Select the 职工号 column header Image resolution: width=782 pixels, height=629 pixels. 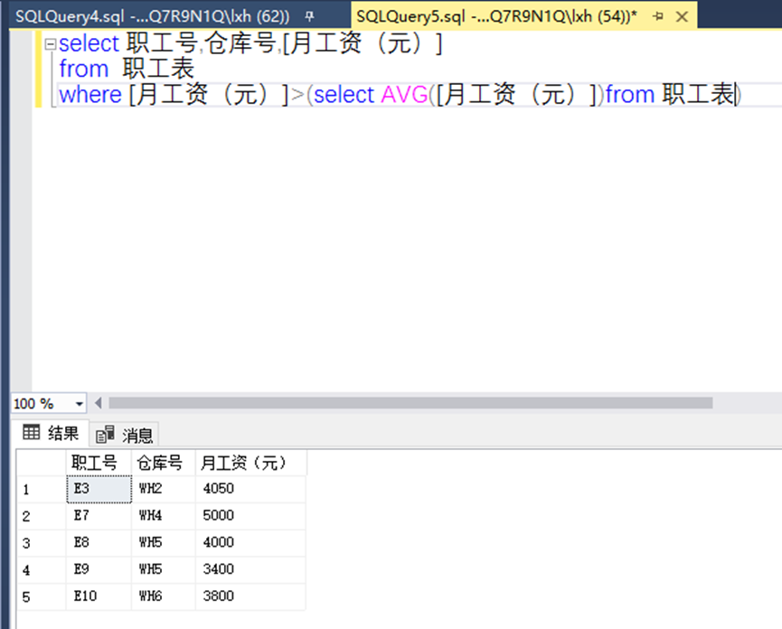[99, 463]
